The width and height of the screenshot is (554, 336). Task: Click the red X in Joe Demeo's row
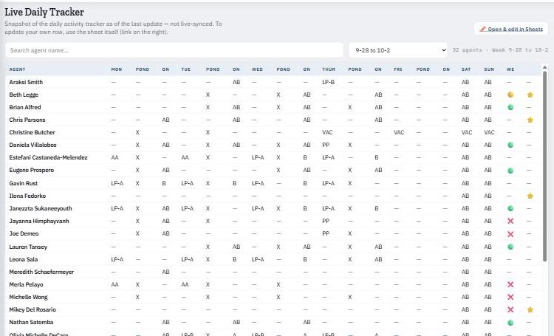(x=510, y=234)
